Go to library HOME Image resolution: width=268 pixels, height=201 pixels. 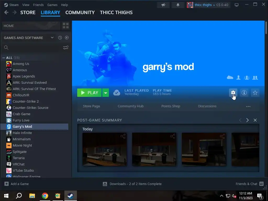tap(31, 26)
